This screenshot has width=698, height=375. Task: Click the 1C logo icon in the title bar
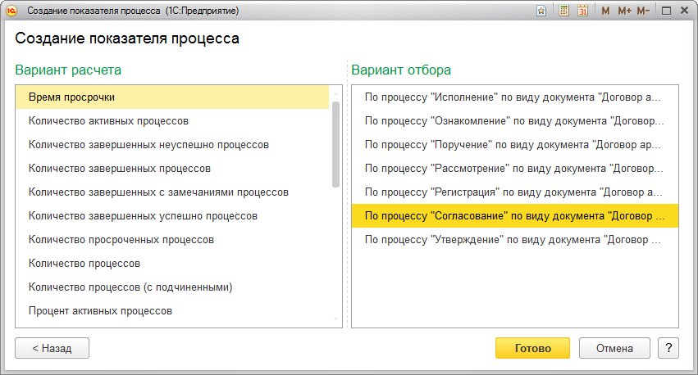12,11
